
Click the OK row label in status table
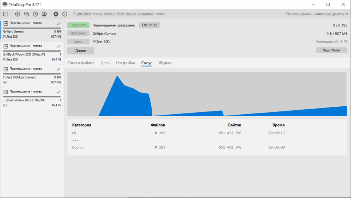(74, 133)
